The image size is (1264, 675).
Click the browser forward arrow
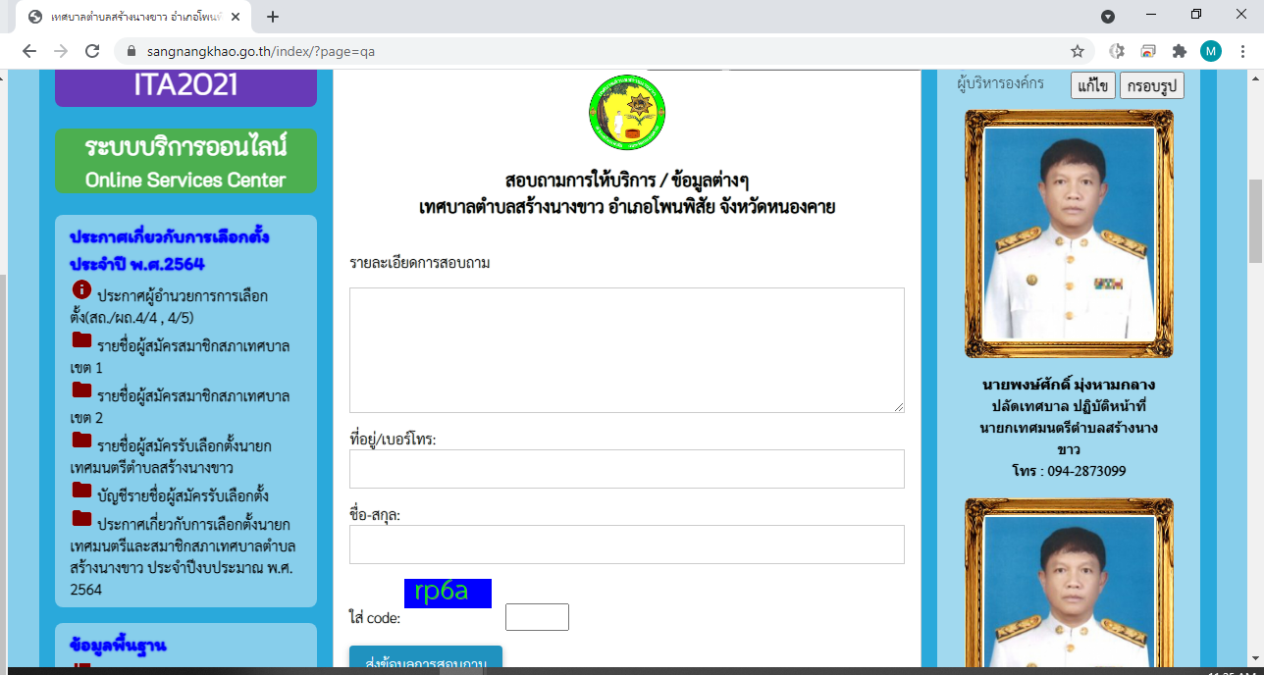(x=61, y=51)
